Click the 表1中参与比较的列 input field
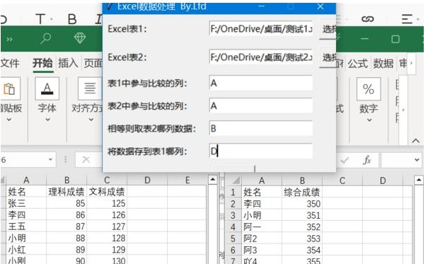The height and width of the screenshot is (264, 428). (x=260, y=83)
